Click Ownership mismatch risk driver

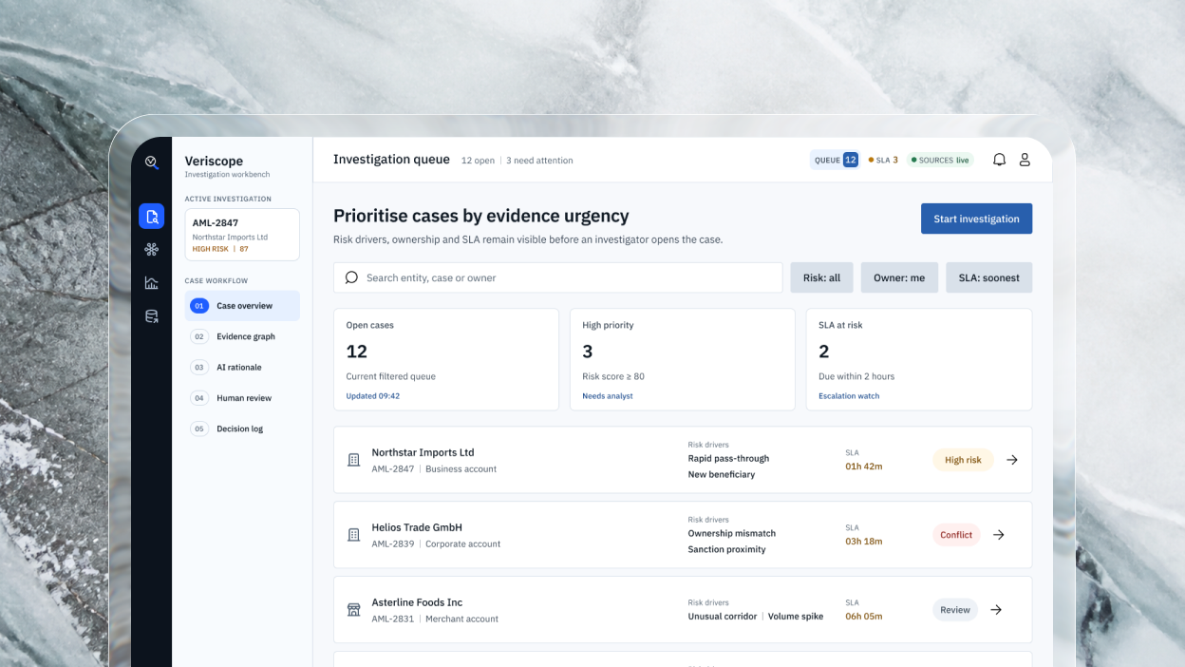click(732, 533)
